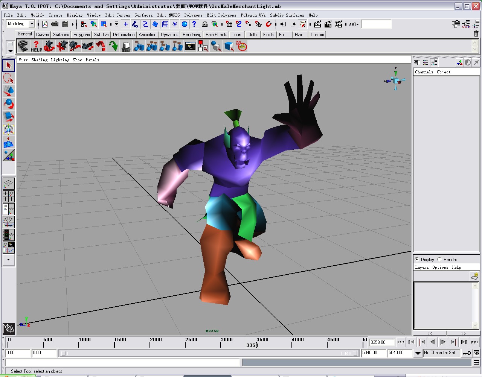Switch to the Rendering shelf tab
The height and width of the screenshot is (377, 482).
pyautogui.click(x=192, y=34)
